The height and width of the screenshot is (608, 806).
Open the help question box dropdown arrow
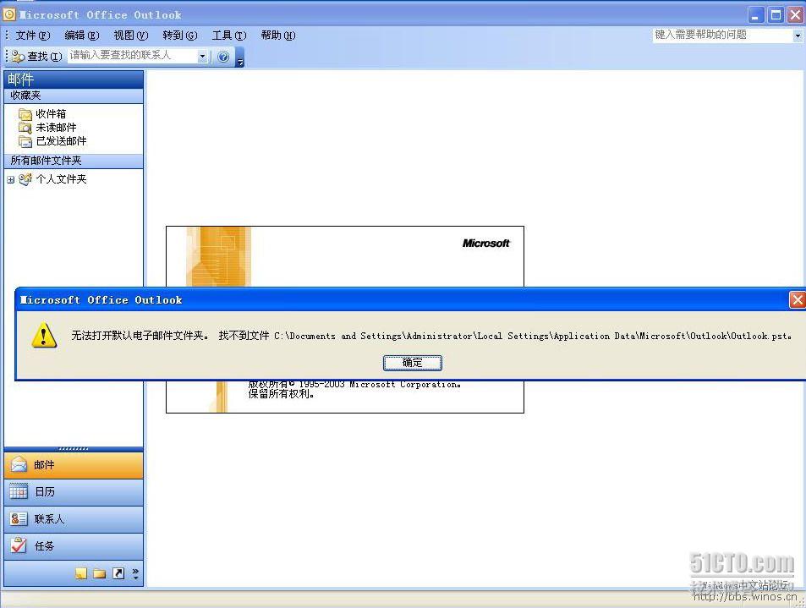pos(798,36)
